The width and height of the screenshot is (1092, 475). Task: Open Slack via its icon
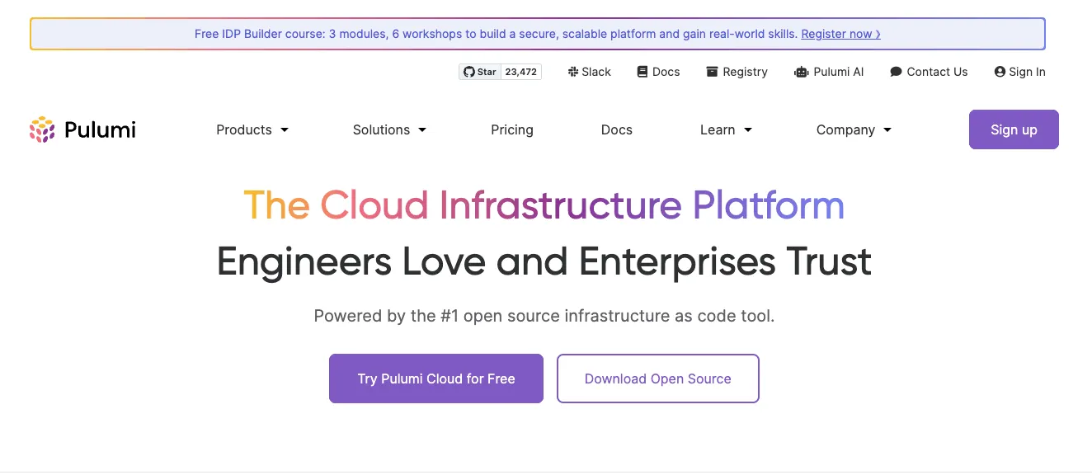(573, 72)
